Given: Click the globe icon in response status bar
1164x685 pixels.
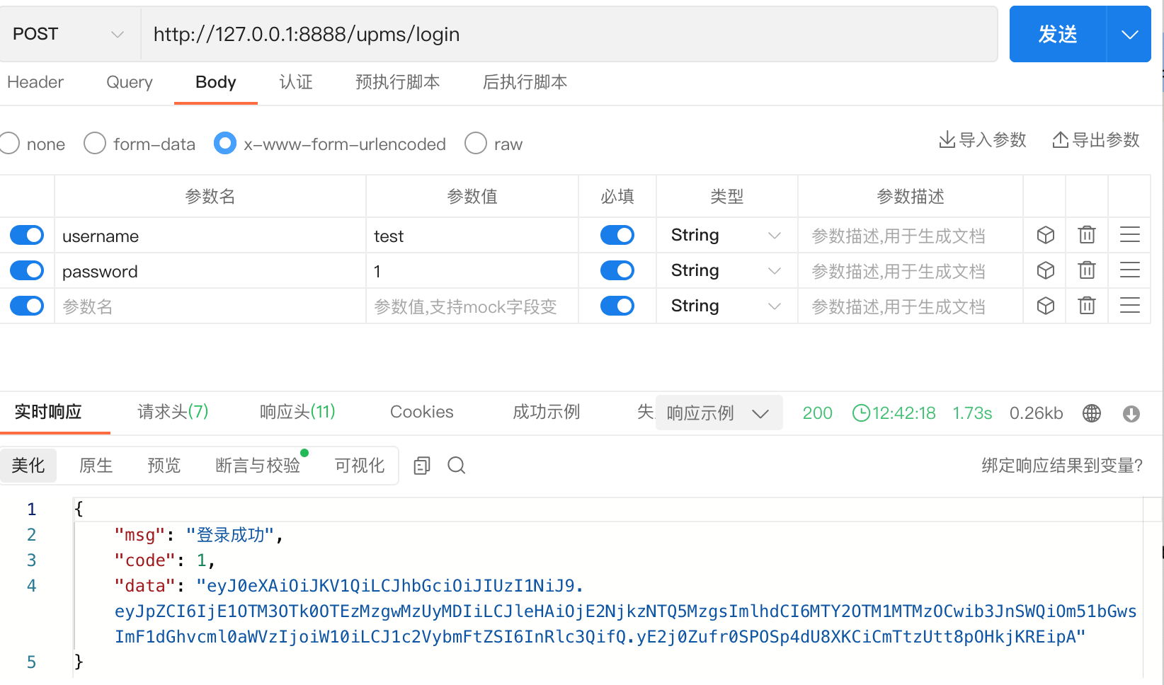Looking at the screenshot, I should click(x=1092, y=413).
